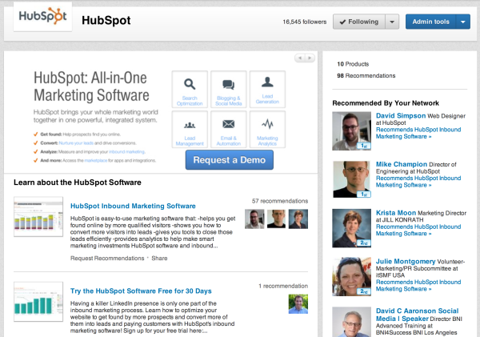Open Mike Champion's profile name link
480x337 pixels.
click(402, 164)
